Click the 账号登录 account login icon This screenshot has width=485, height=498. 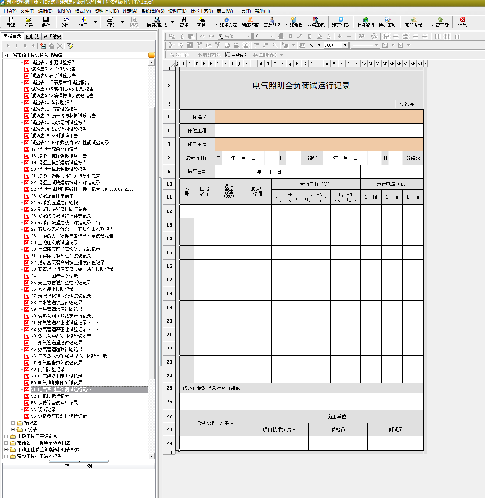pos(414,22)
